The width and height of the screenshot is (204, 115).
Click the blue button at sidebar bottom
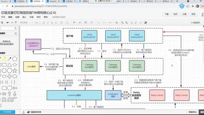coord(8,112)
